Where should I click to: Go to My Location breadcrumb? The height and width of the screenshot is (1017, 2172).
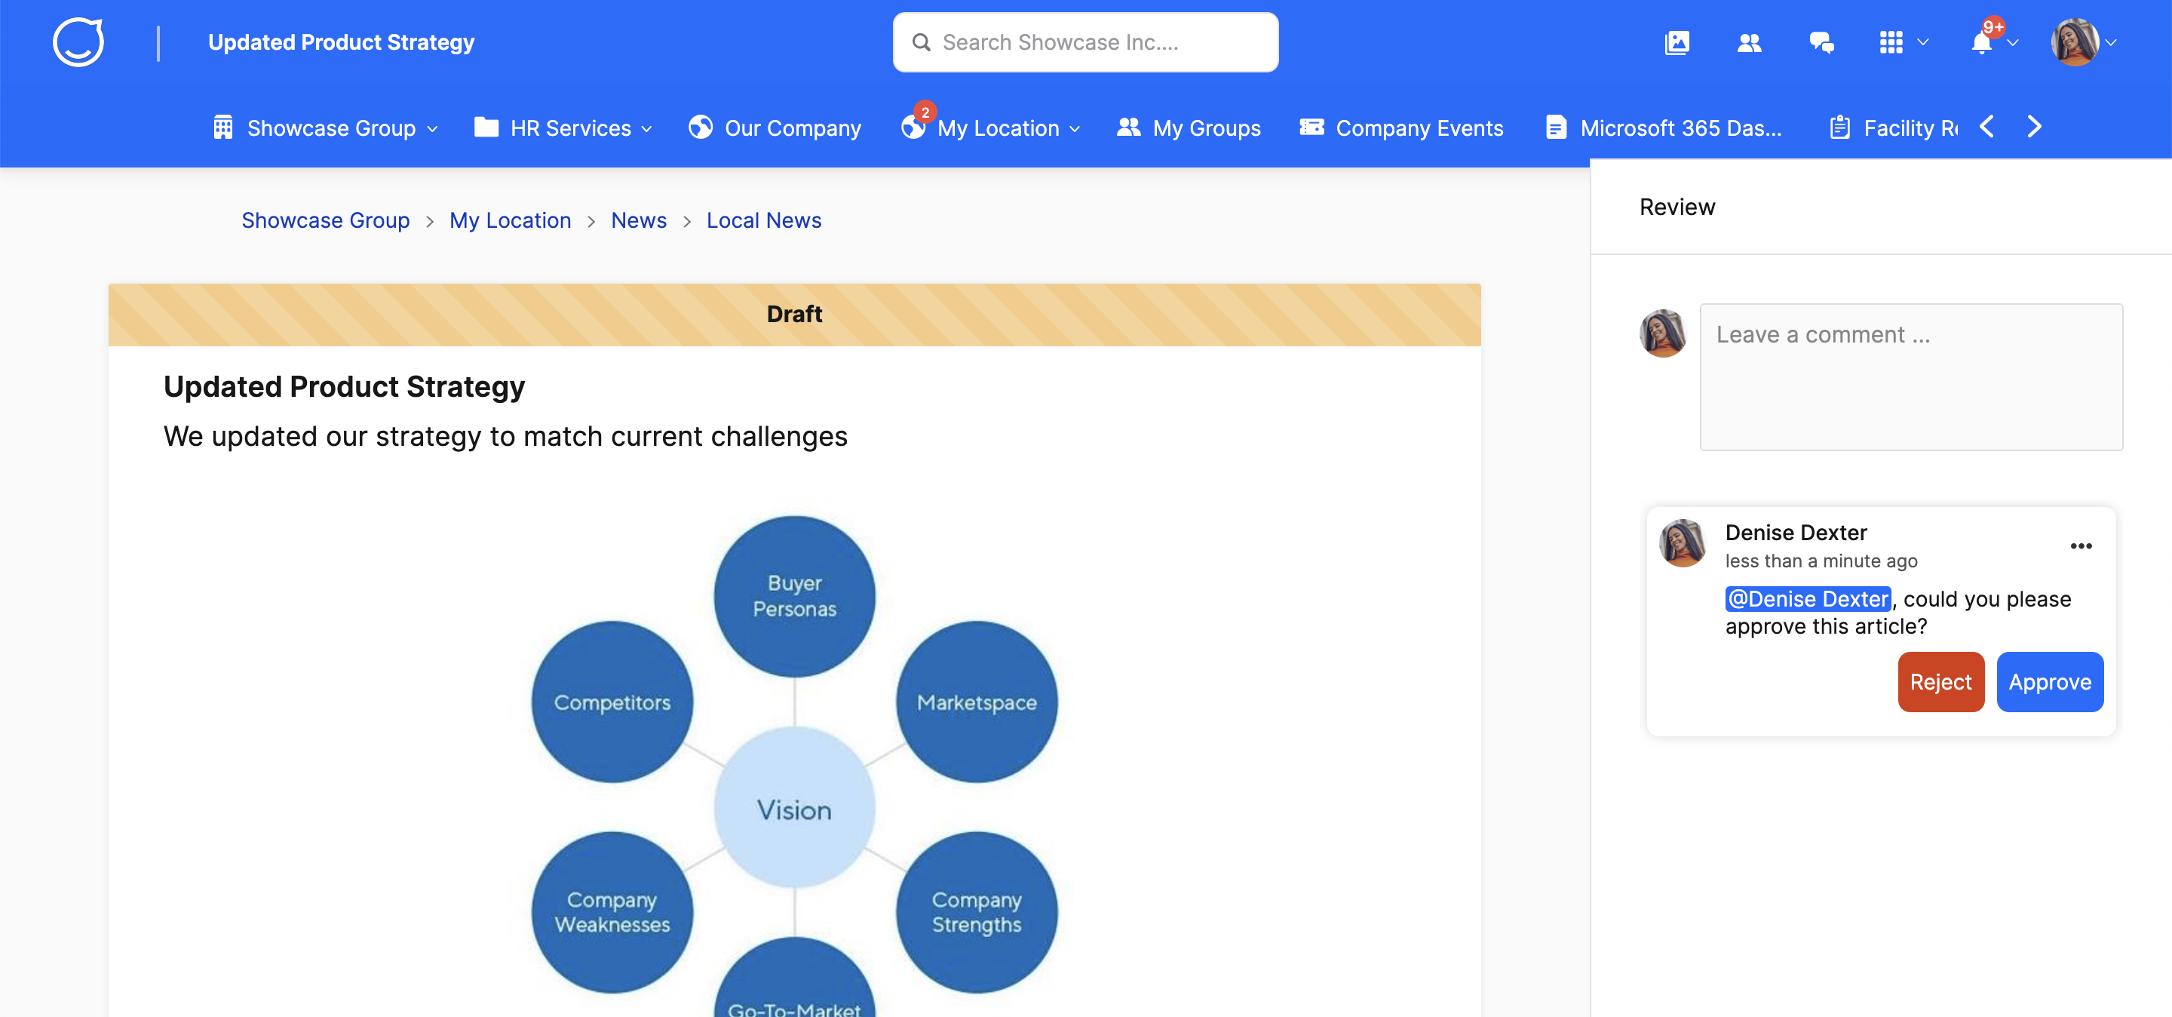coord(510,220)
